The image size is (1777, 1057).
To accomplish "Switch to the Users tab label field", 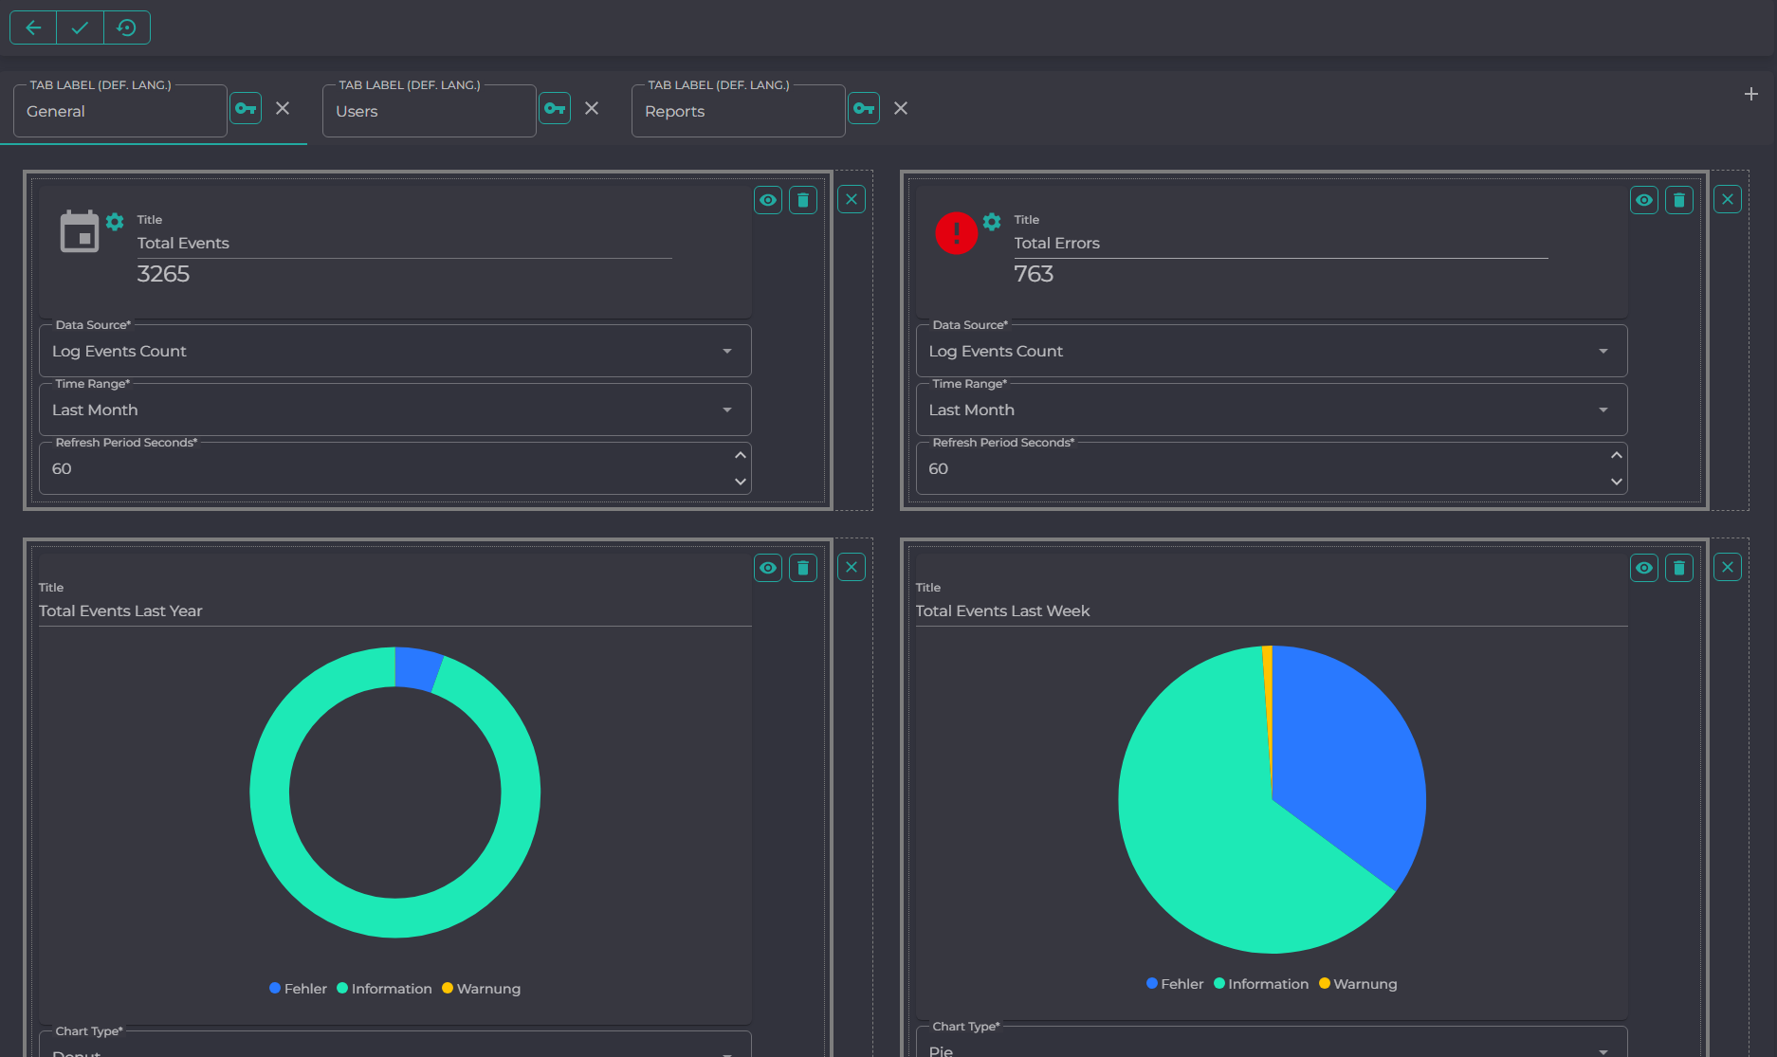I will pyautogui.click(x=430, y=111).
